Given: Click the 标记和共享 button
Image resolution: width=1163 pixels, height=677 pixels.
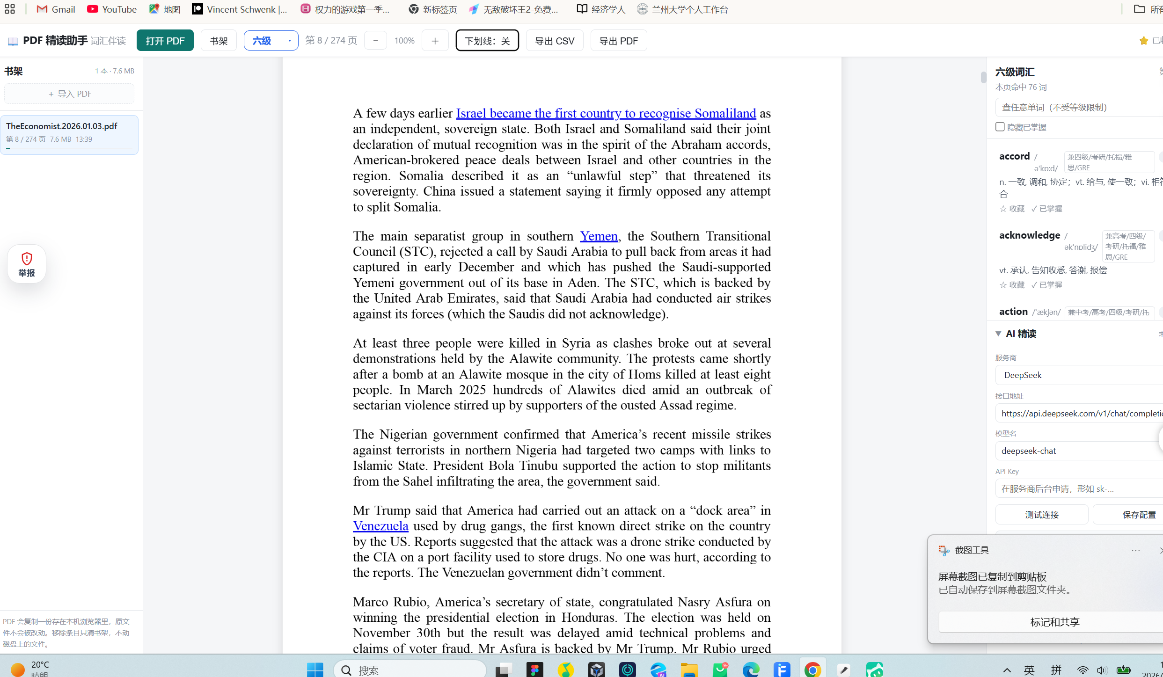Looking at the screenshot, I should pos(1051,622).
